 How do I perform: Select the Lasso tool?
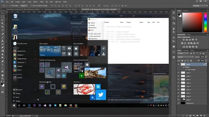2,20
